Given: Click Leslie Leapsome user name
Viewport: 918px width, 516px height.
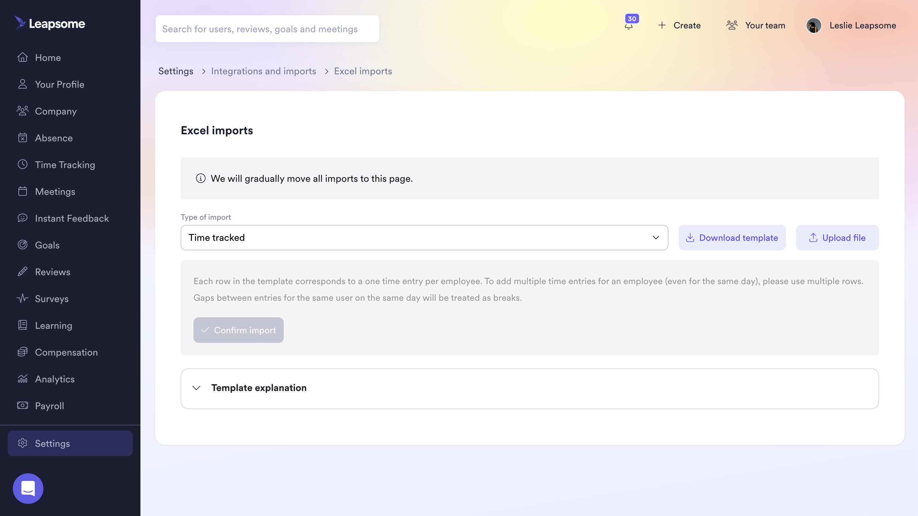Looking at the screenshot, I should [863, 25].
